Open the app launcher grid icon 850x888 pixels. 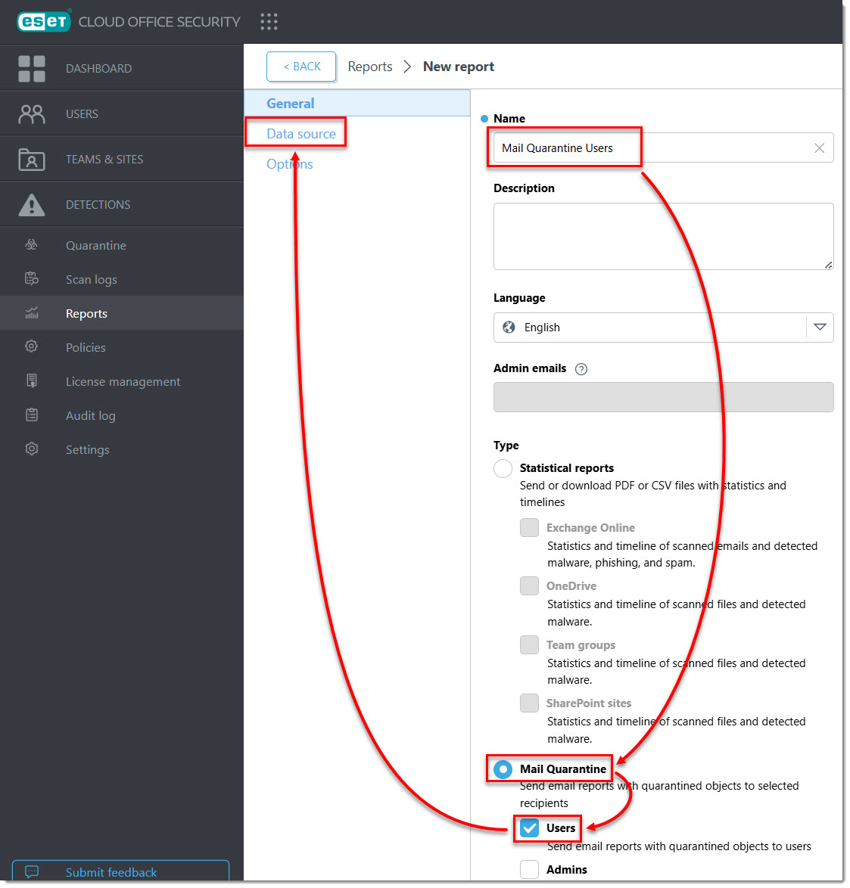point(269,21)
